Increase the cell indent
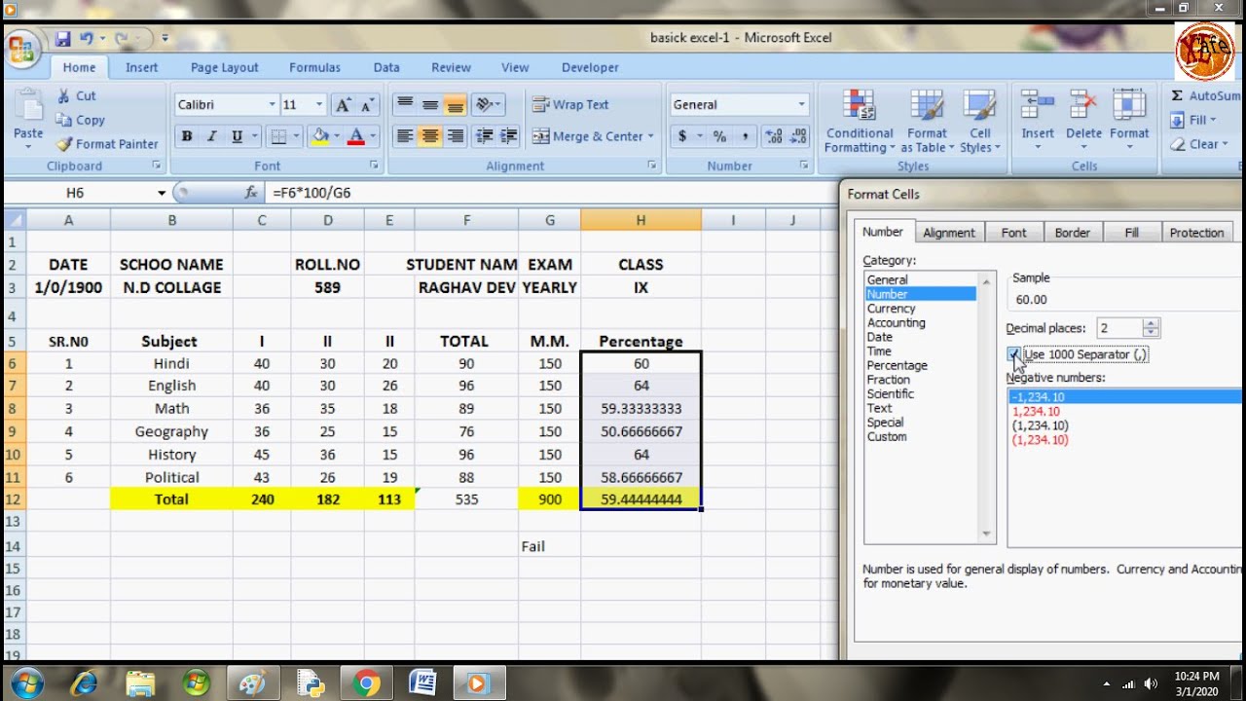Viewport: 1246px width, 701px height. coord(508,136)
